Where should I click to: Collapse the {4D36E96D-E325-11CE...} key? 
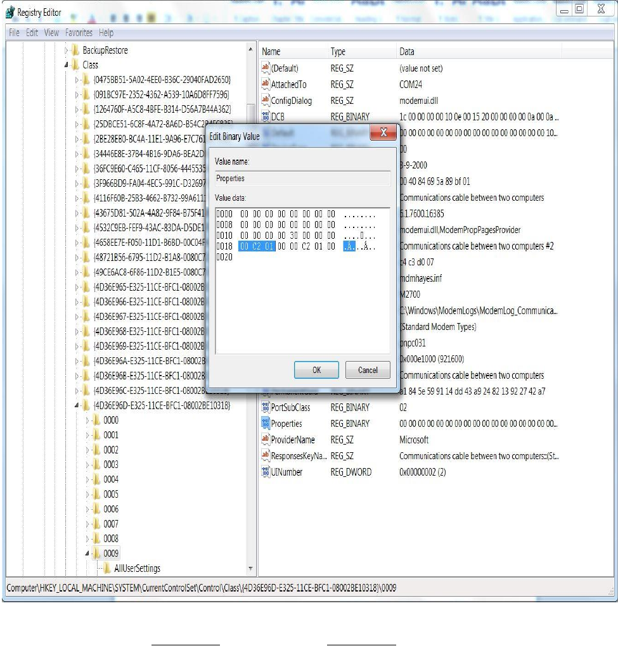(x=77, y=405)
